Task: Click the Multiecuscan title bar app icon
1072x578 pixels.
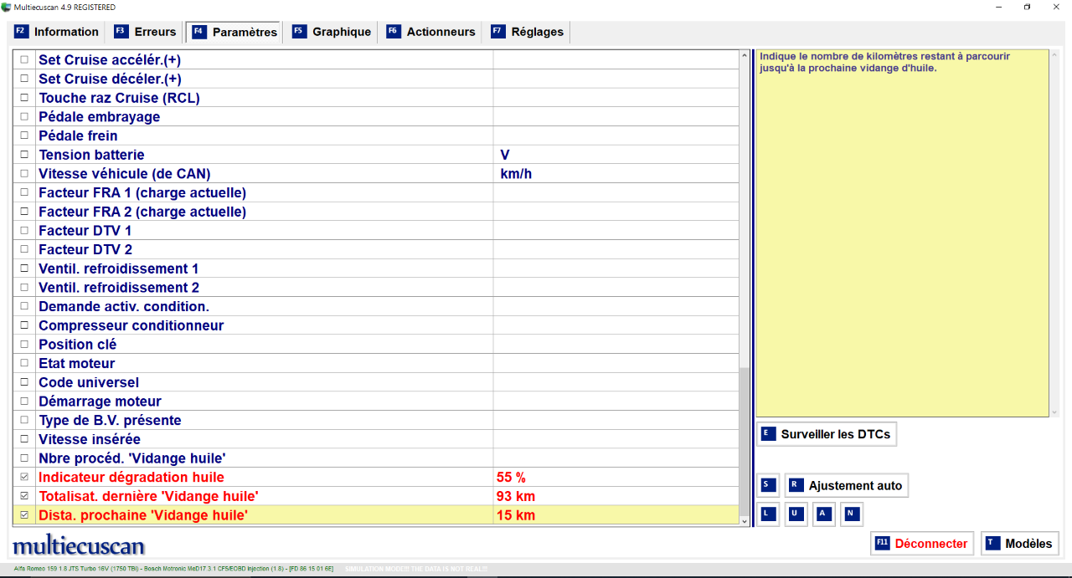Action: [x=7, y=7]
